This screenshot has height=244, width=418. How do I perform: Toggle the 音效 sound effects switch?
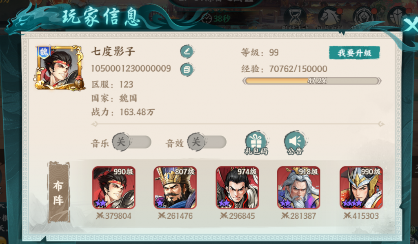(207, 142)
